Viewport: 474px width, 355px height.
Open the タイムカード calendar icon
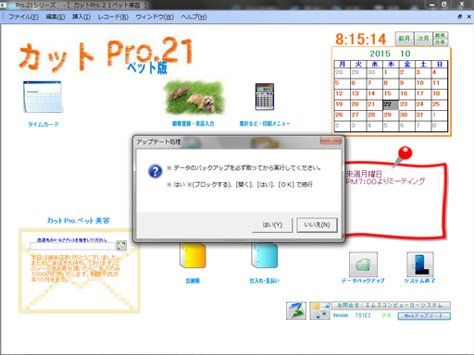coord(43,97)
